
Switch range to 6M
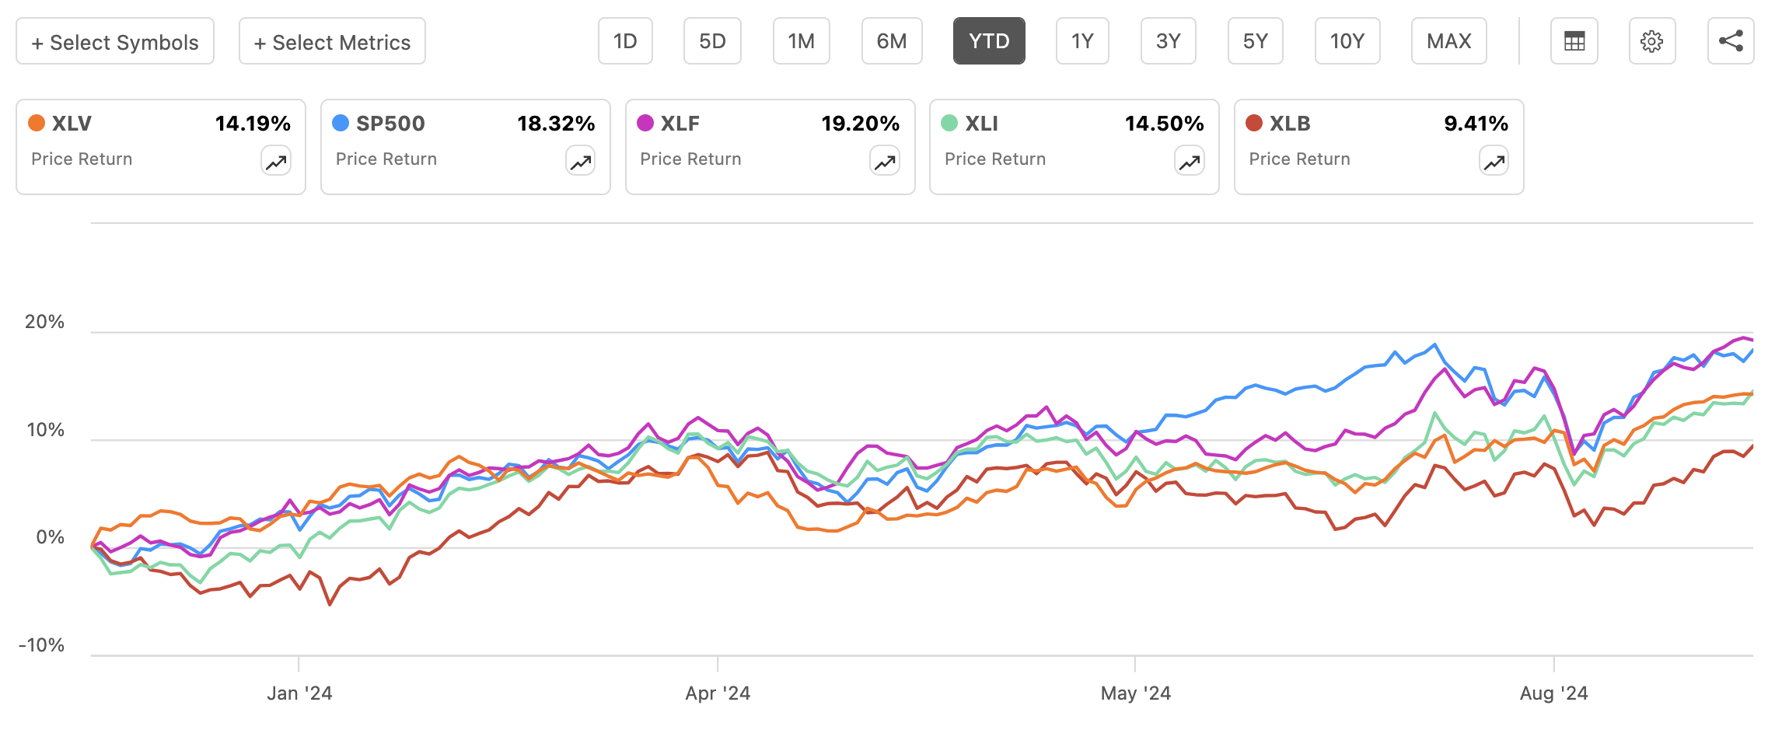point(892,41)
